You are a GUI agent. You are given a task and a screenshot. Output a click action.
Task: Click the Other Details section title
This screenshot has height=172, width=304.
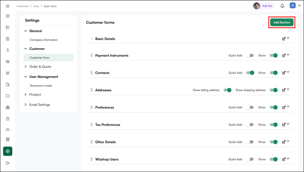point(105,142)
